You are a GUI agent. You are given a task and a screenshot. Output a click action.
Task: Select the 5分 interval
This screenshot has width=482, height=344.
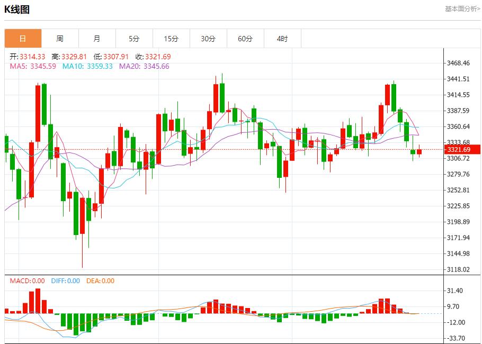pyautogui.click(x=134, y=38)
